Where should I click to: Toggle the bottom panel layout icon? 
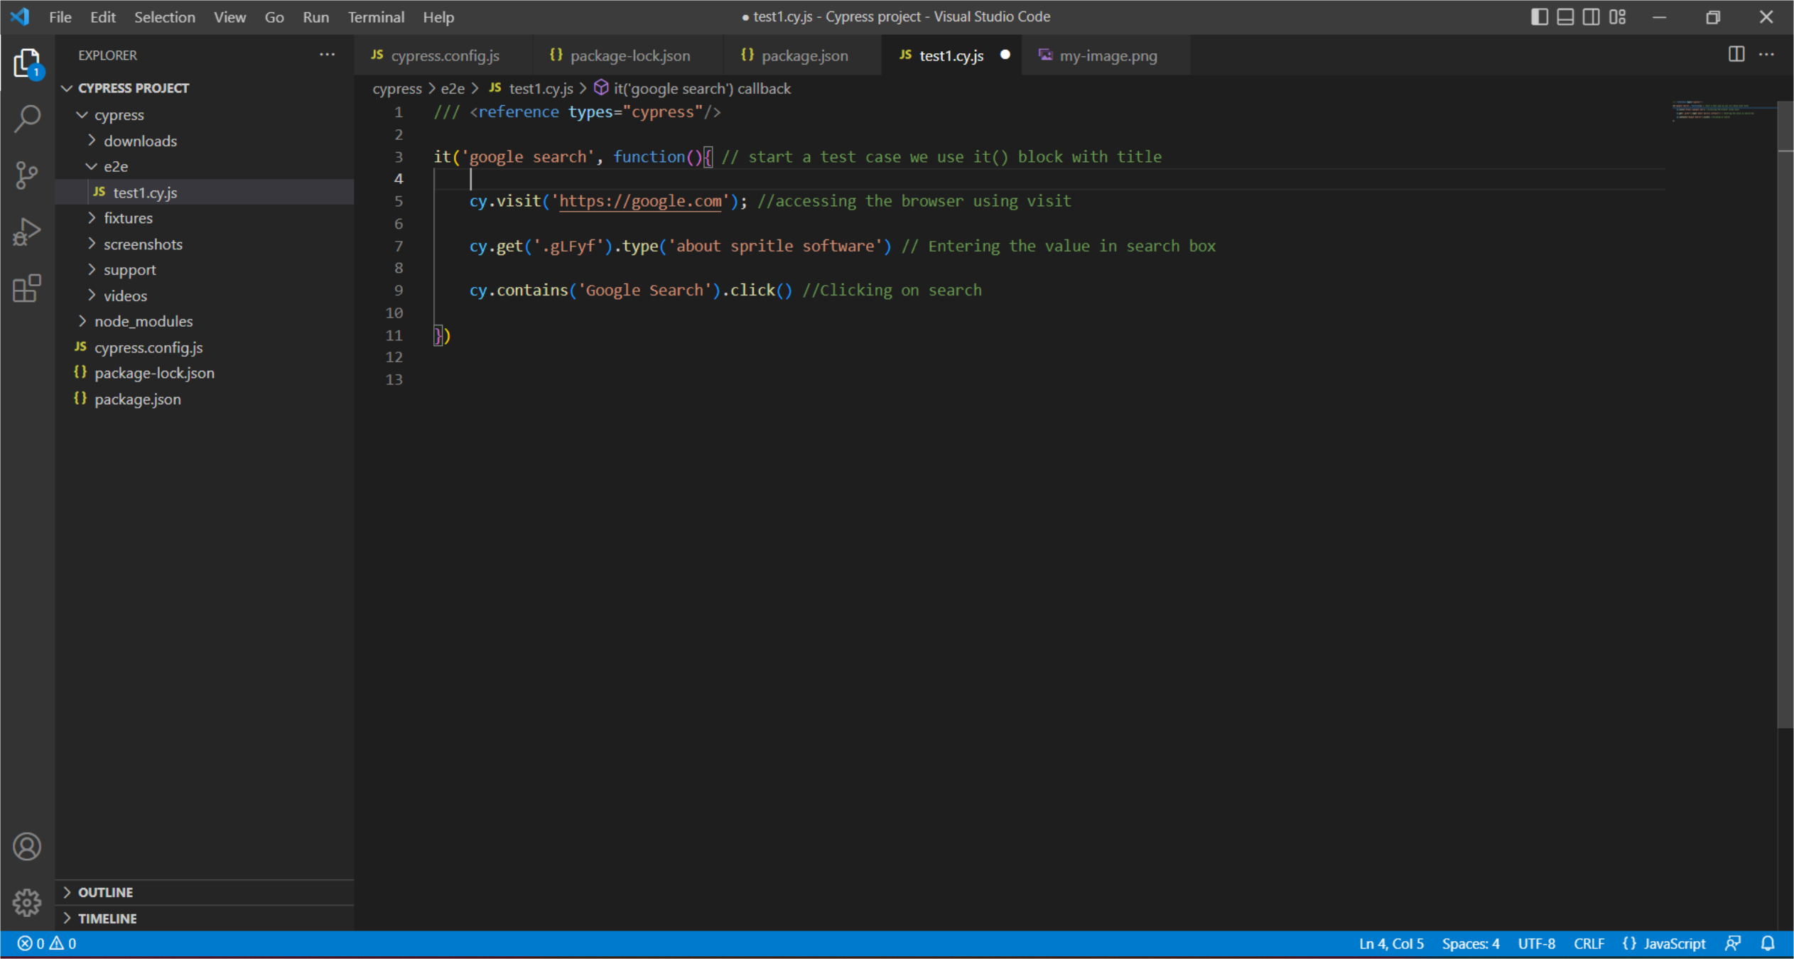1565,17
